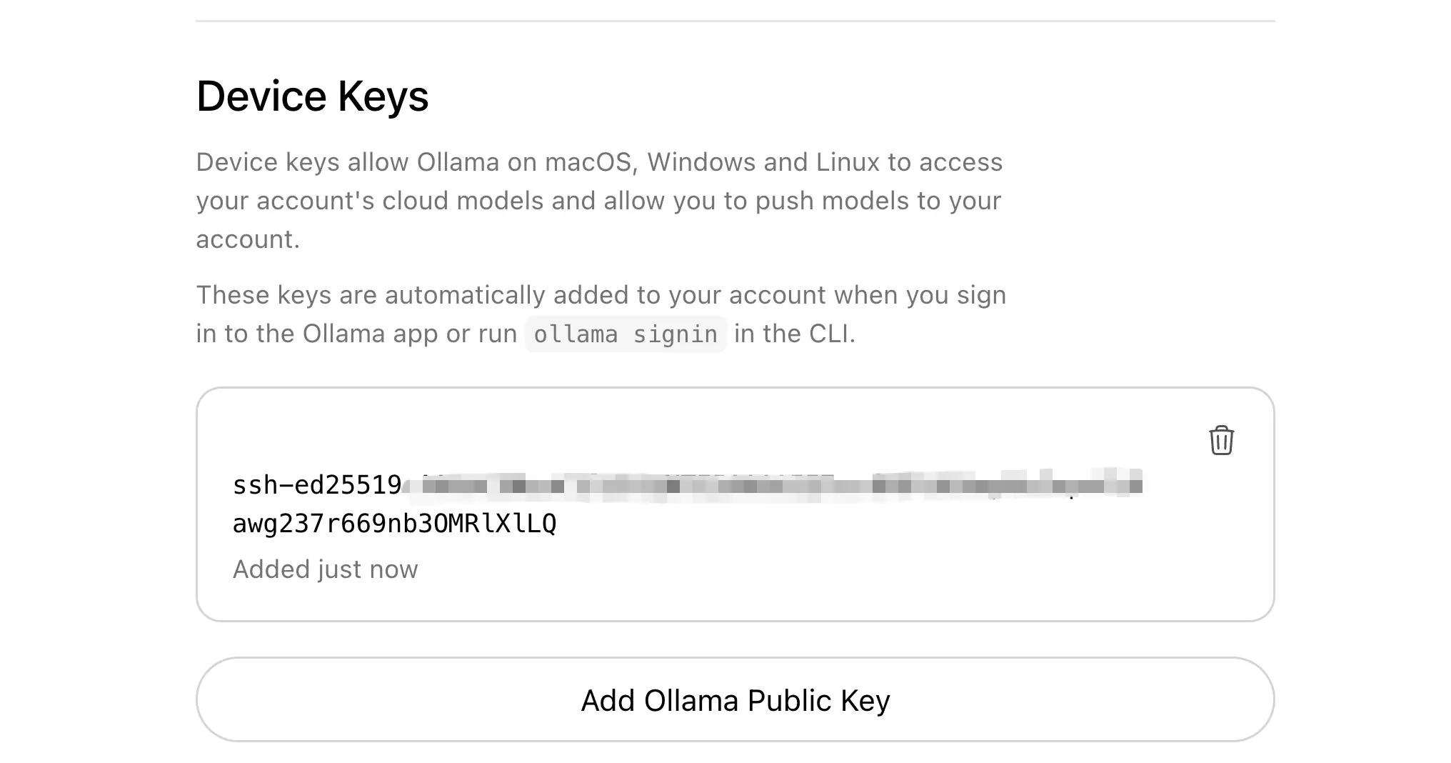
Task: Delete the ssh-ed25519 device key
Action: pos(1221,440)
